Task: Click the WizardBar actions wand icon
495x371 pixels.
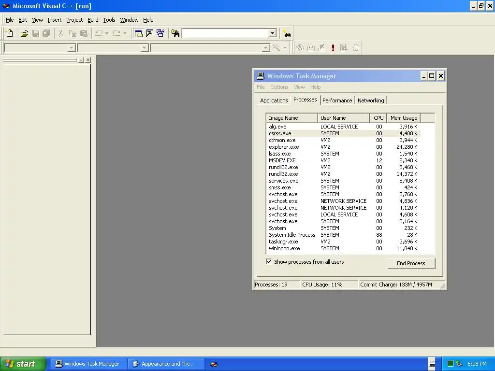Action: [x=277, y=48]
